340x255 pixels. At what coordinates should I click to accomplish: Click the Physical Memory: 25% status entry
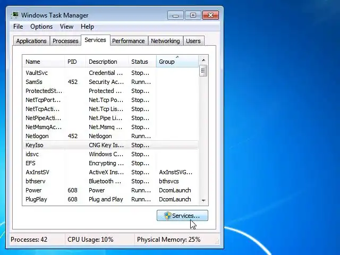tap(169, 240)
